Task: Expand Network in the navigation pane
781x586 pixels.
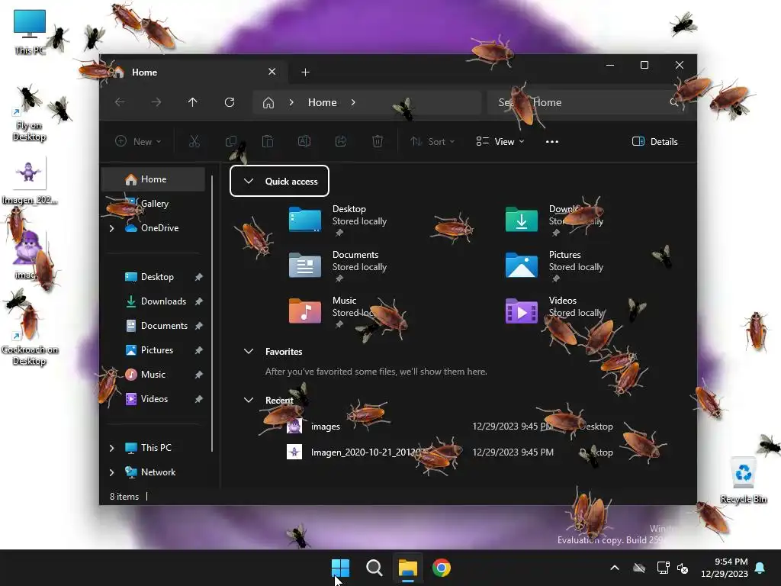Action: 111,472
